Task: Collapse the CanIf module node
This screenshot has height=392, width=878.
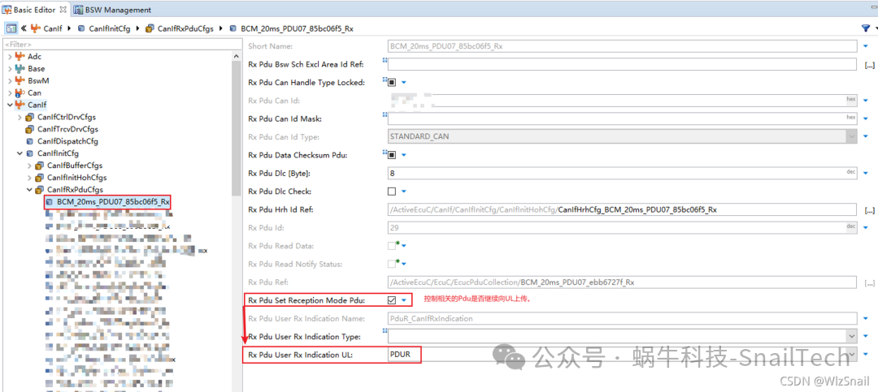Action: [x=10, y=106]
